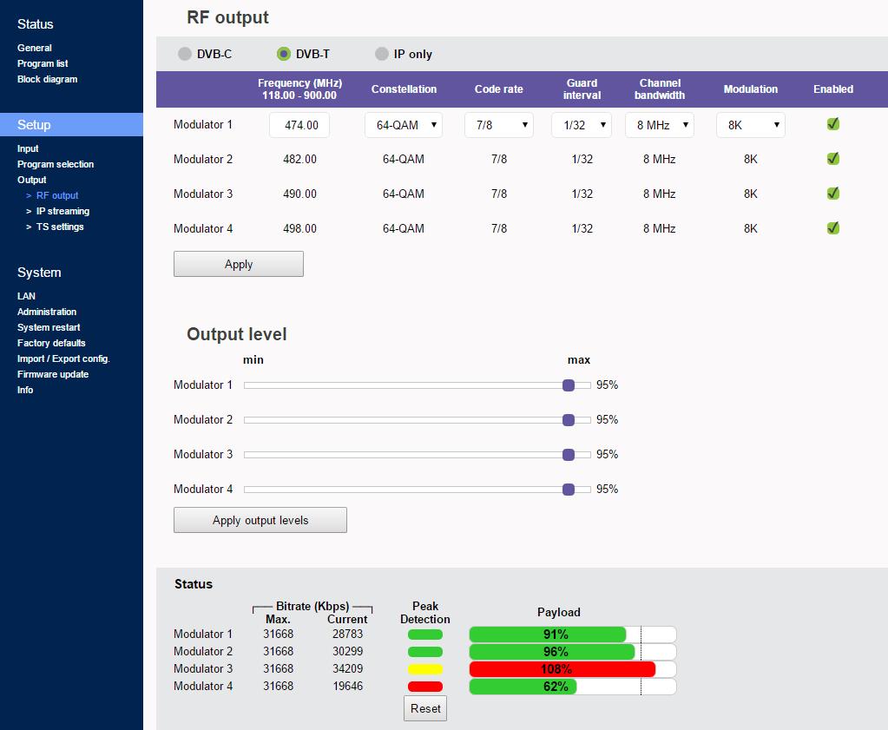Click Apply output levels button
This screenshot has width=888, height=730.
pos(260,520)
